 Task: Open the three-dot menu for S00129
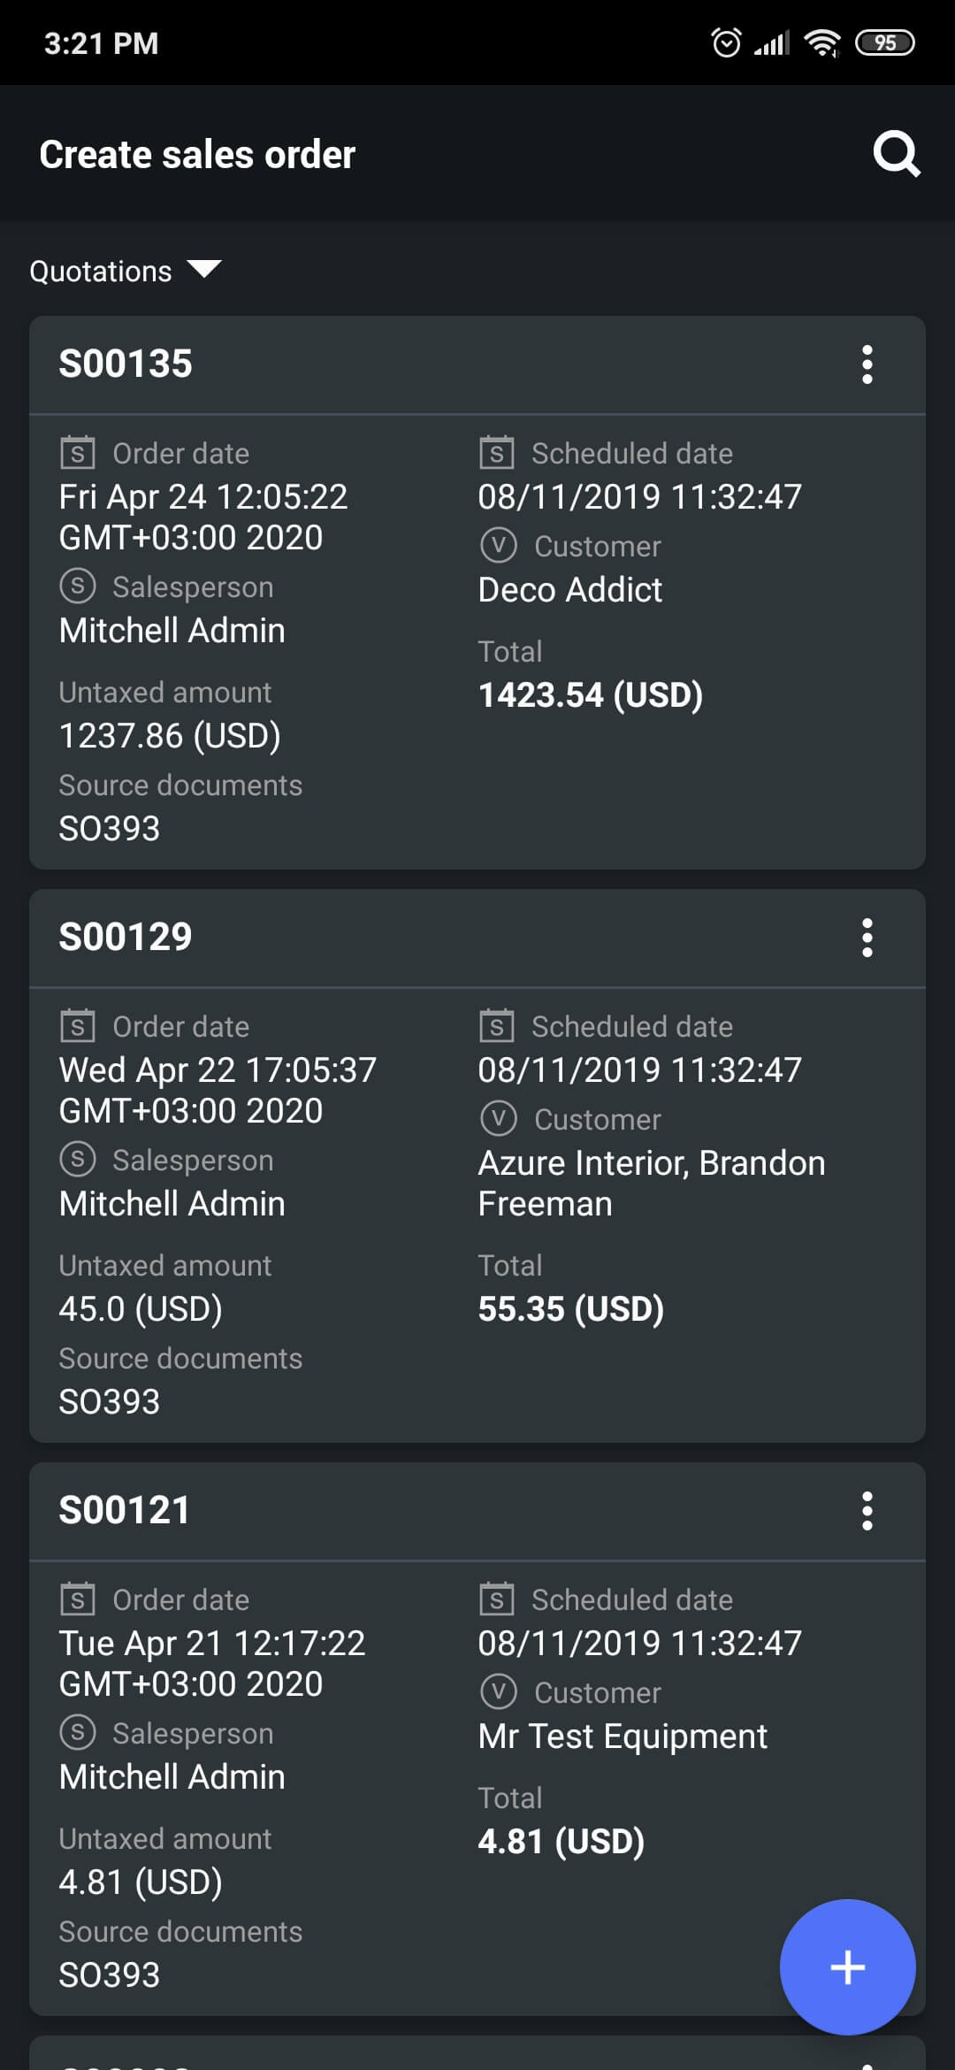(867, 938)
